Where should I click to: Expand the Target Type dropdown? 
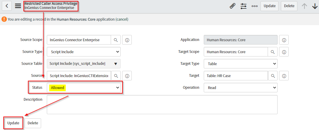(x=240, y=64)
